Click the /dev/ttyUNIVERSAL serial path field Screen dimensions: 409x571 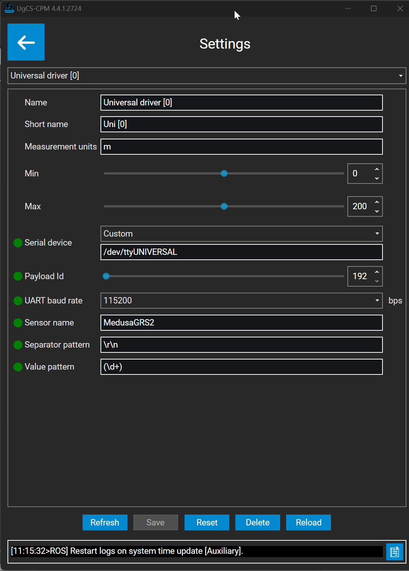click(241, 252)
